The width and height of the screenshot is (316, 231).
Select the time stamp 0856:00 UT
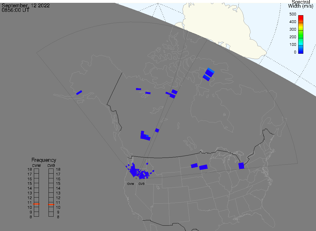(x=16, y=10)
